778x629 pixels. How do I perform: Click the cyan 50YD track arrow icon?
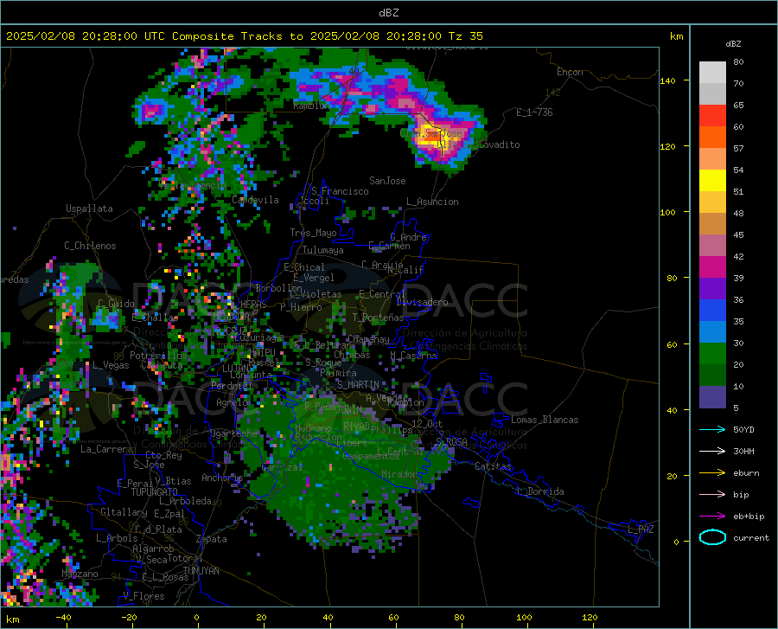pyautogui.click(x=712, y=429)
